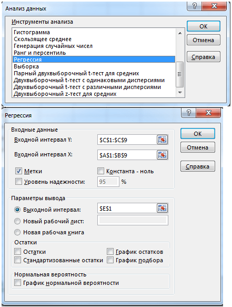Select Гистограмма in analysis tools list
The image size is (232, 307).
pos(32,32)
